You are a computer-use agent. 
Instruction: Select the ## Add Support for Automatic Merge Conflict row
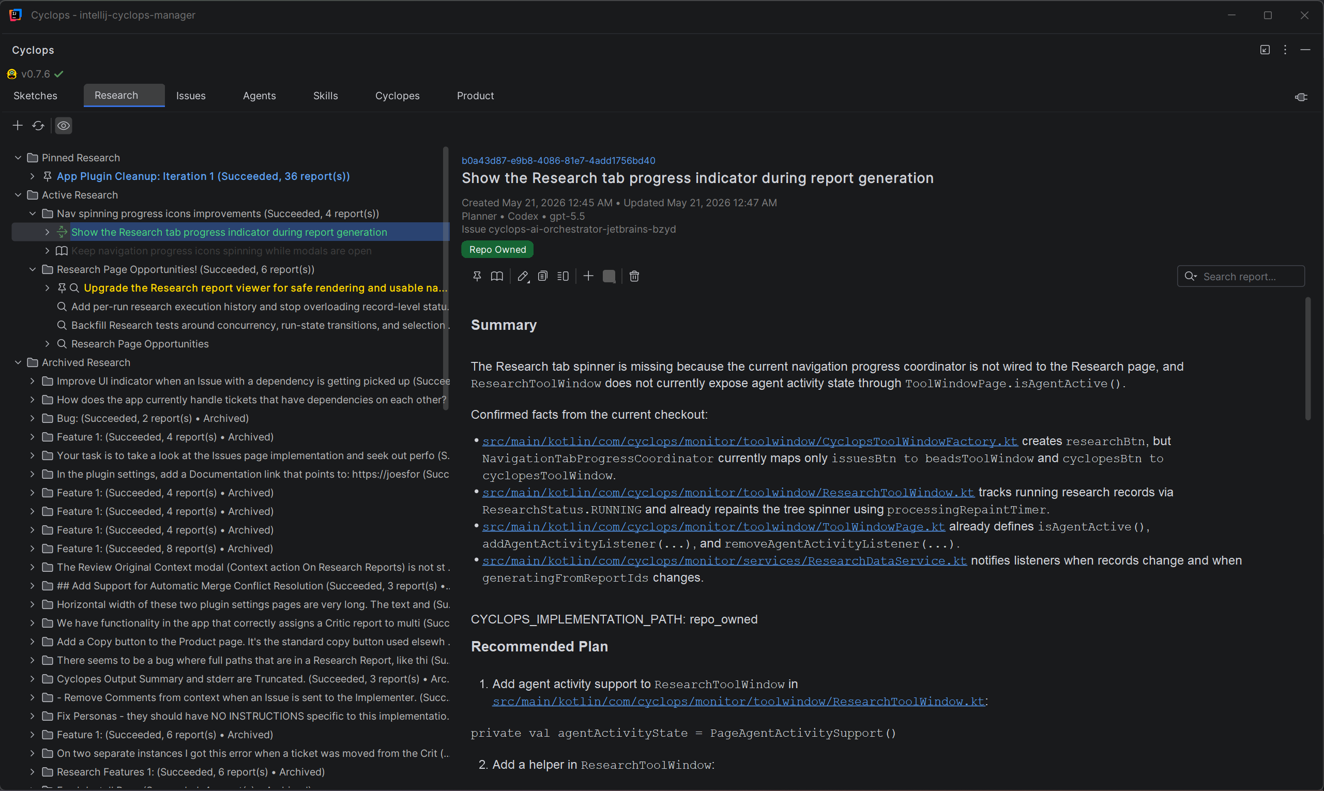(x=254, y=586)
